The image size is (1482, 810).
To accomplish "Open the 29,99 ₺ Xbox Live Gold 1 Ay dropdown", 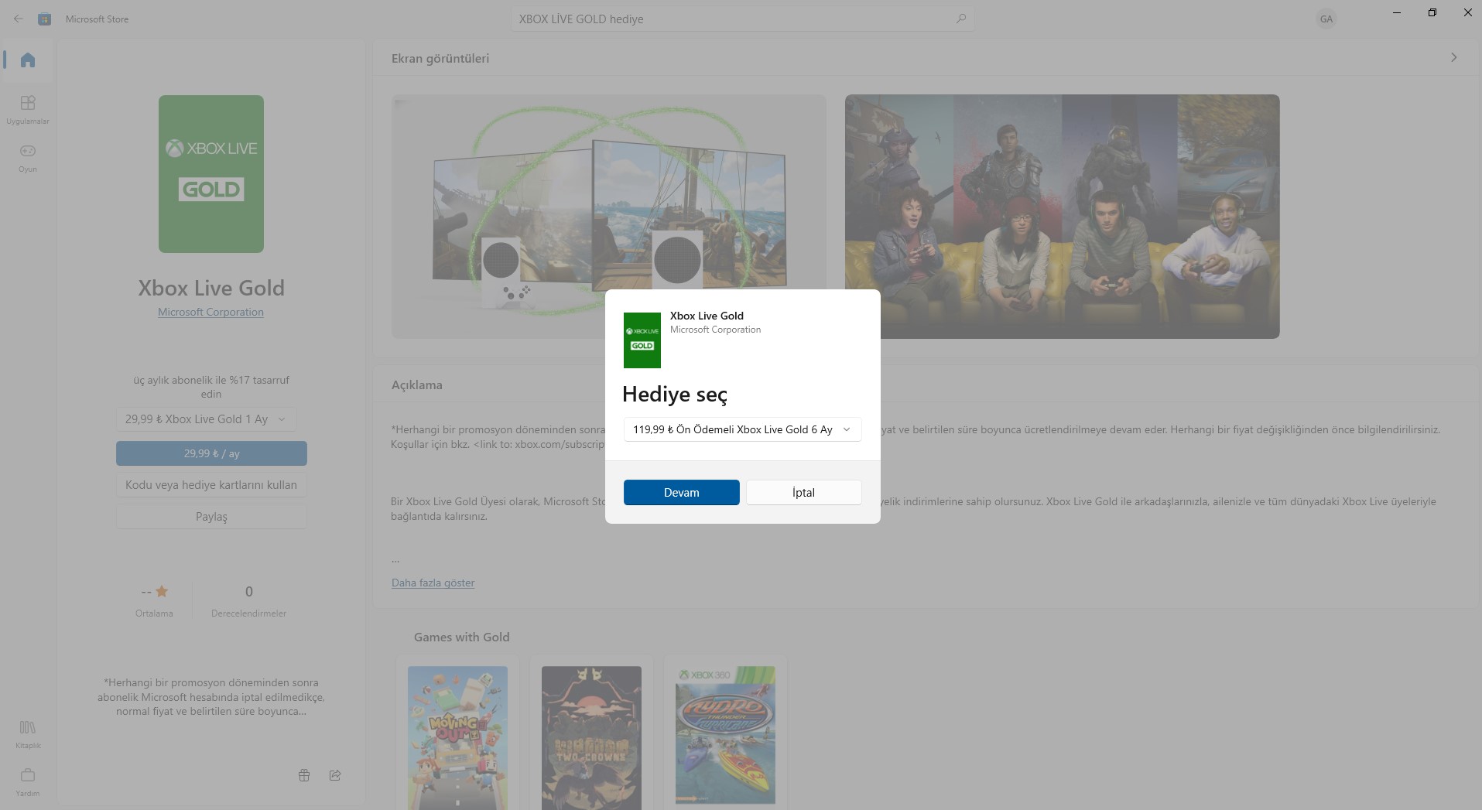I will (x=206, y=419).
